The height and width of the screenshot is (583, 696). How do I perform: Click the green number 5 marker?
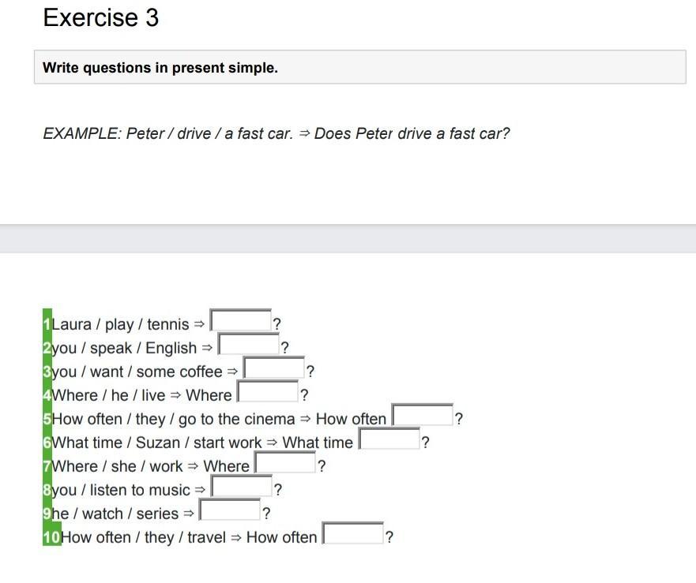pyautogui.click(x=47, y=419)
